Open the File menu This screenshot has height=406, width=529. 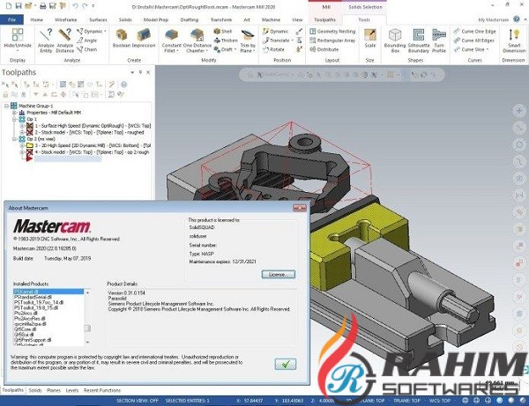click(11, 18)
